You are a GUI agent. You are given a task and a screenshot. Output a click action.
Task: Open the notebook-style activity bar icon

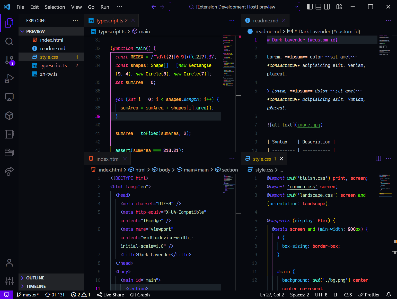click(x=9, y=134)
